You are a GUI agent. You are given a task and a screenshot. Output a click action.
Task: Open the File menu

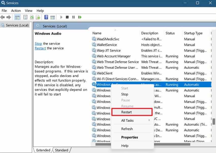4,11
